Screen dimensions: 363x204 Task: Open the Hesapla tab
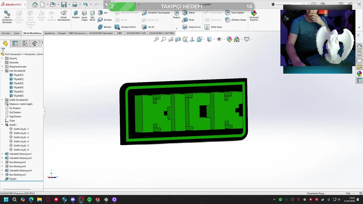(62, 33)
